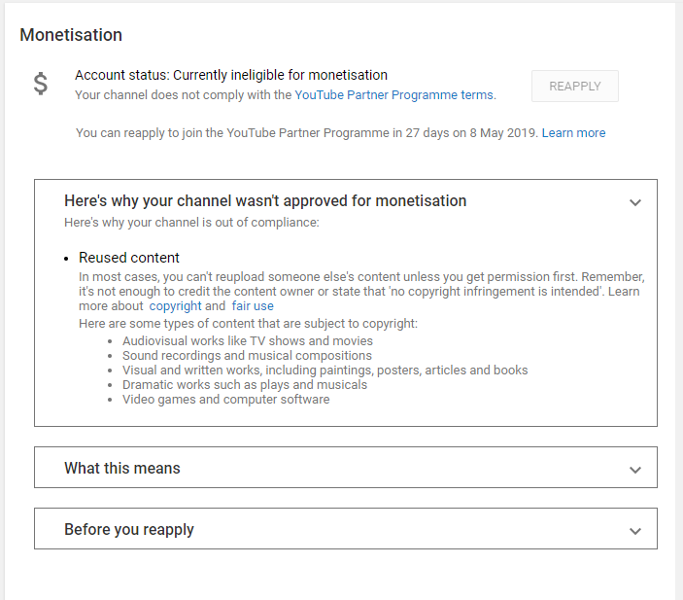Click the Before you reapply heading
Image resolution: width=683 pixels, height=600 pixels.
(129, 529)
